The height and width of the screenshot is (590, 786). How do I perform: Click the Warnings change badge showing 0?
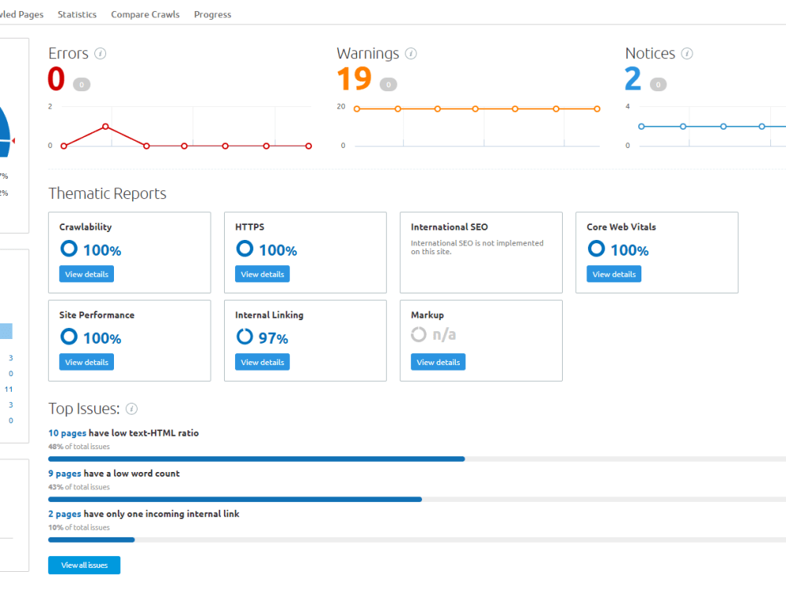(x=388, y=84)
